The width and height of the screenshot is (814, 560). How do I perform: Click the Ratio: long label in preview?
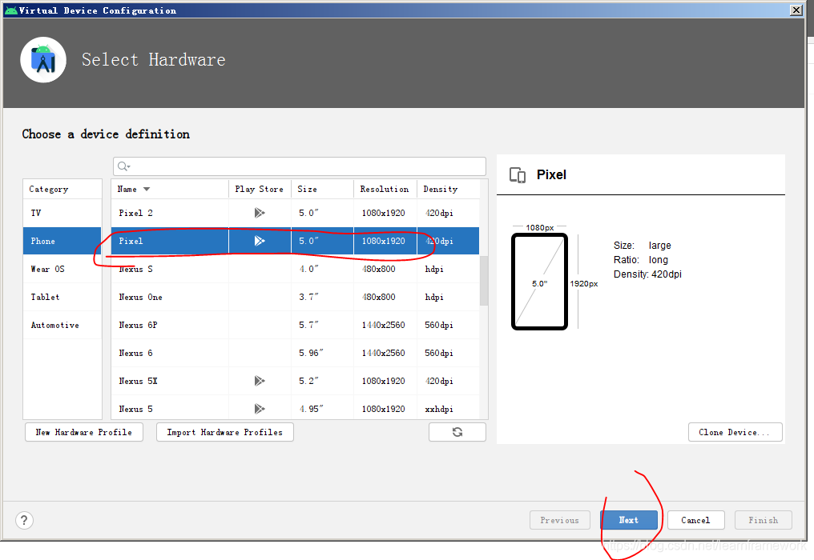pyautogui.click(x=641, y=260)
